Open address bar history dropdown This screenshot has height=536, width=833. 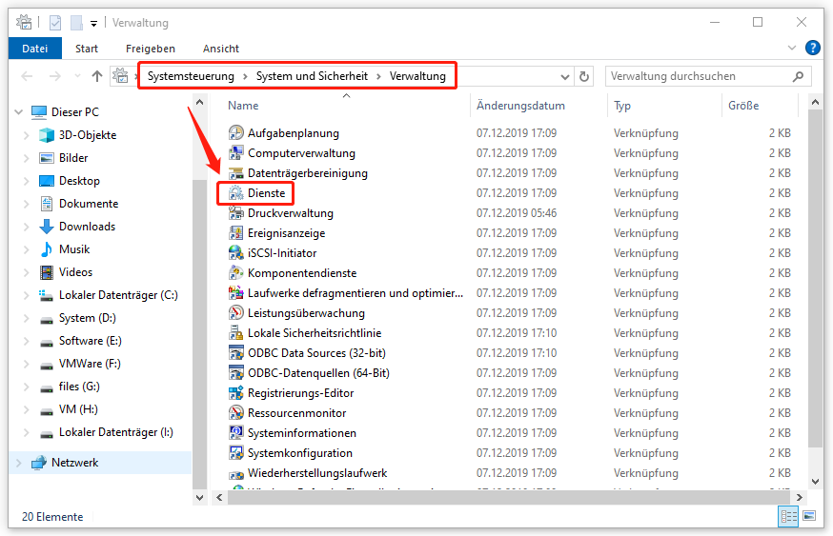(x=565, y=77)
